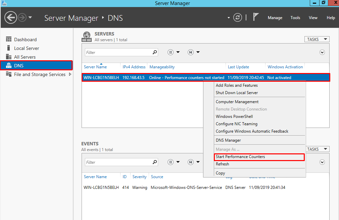Expand the Events tile chevron
This screenshot has width=339, height=220.
coord(322,162)
